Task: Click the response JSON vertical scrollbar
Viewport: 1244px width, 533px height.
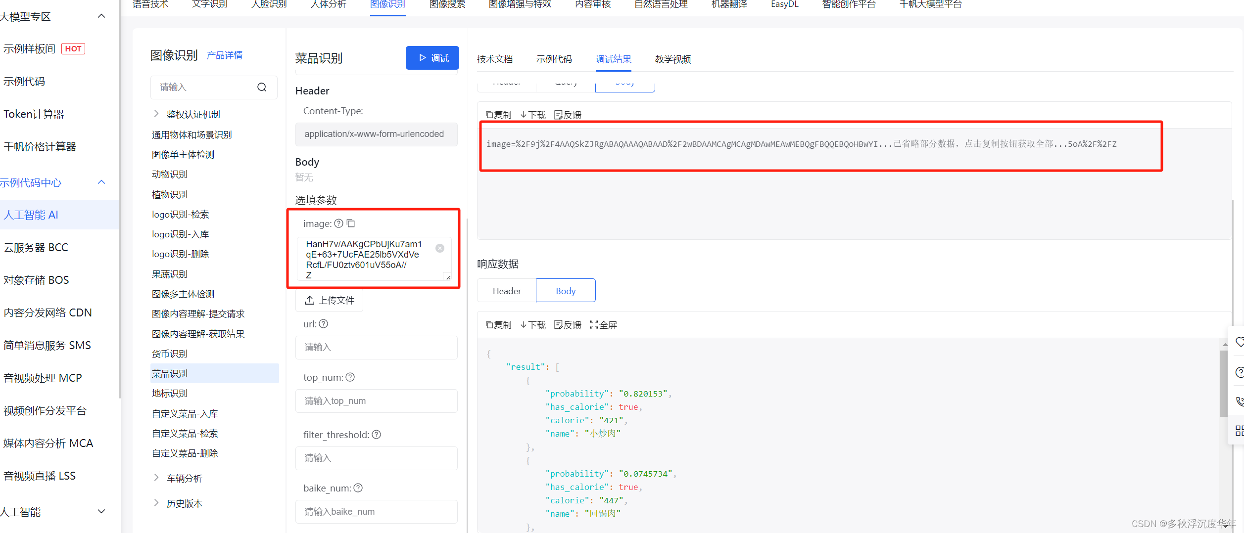Action: [x=1224, y=383]
